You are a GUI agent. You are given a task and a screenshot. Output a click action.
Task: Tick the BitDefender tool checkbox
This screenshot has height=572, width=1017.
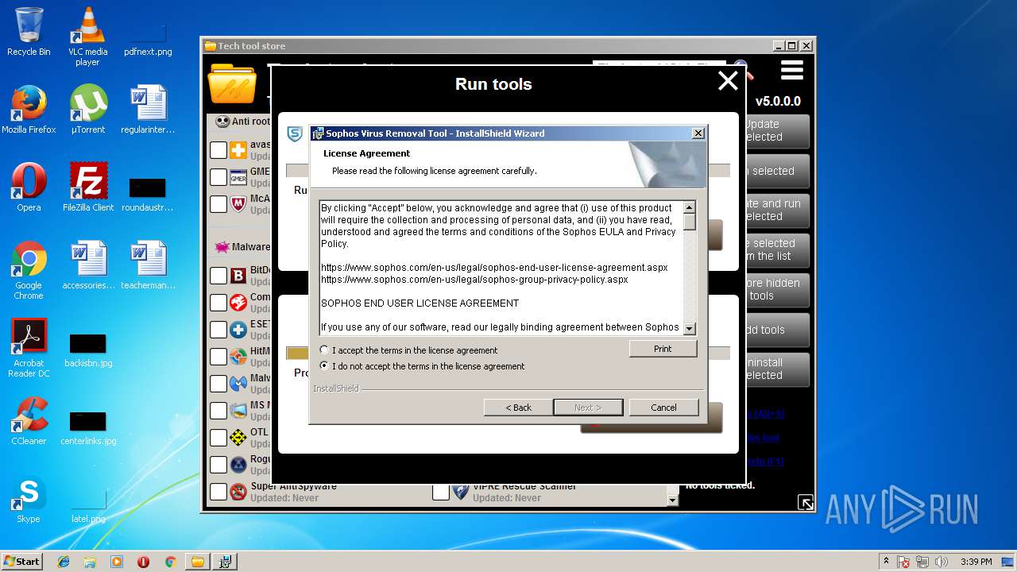tap(218, 276)
